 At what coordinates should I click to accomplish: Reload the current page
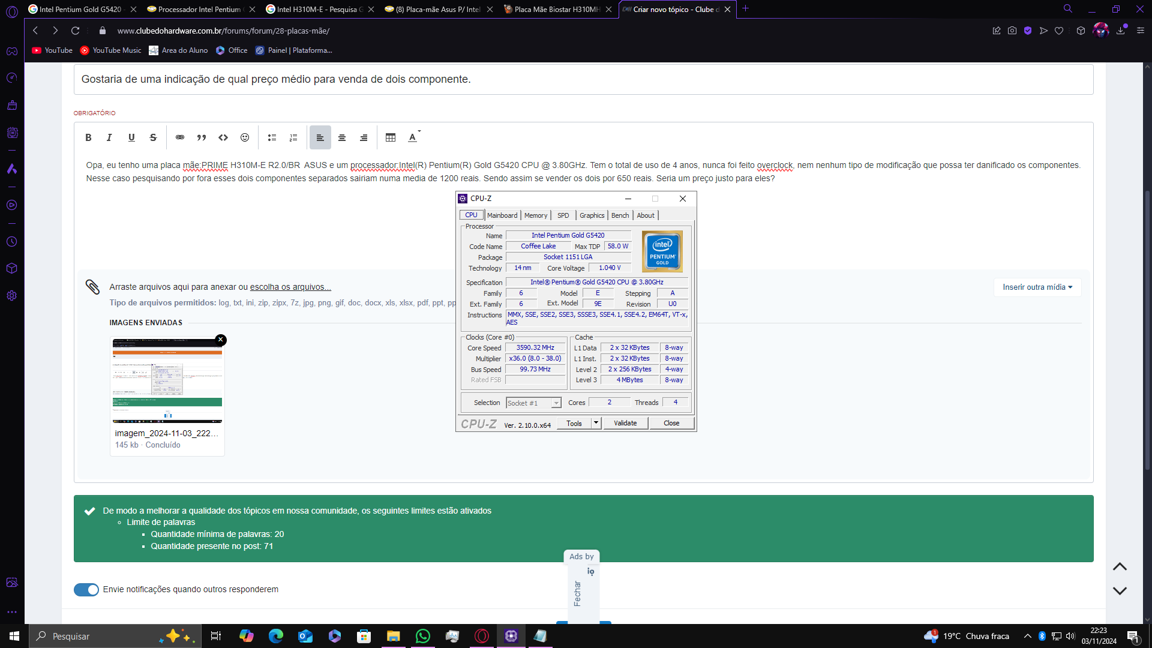pos(75,31)
